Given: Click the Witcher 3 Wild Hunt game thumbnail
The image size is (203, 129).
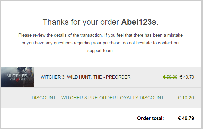Looking at the screenshot, I should tap(17, 77).
